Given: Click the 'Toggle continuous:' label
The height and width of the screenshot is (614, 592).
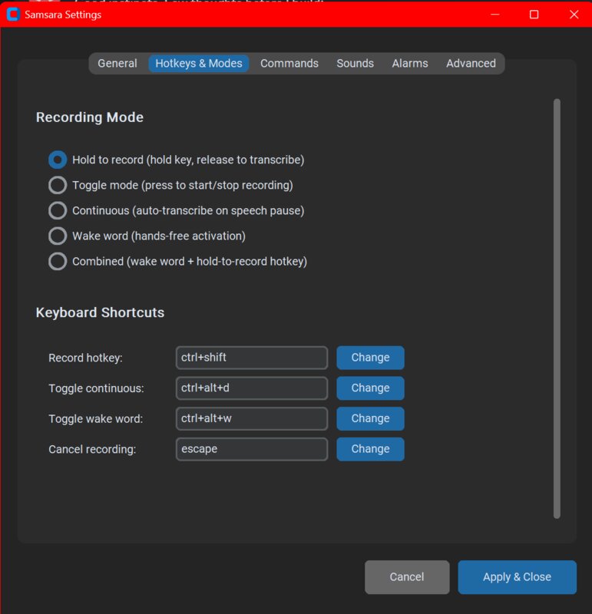Looking at the screenshot, I should pyautogui.click(x=97, y=388).
